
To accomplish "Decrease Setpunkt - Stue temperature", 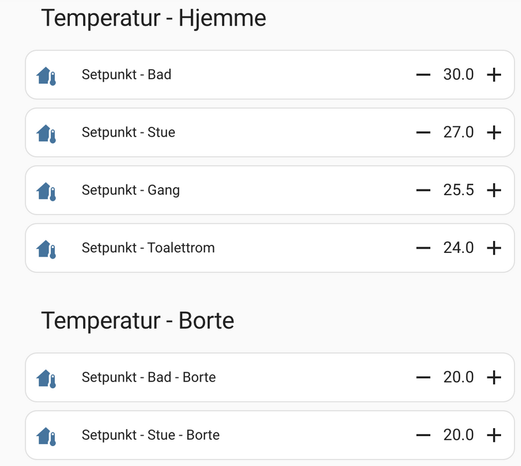I will pos(423,132).
